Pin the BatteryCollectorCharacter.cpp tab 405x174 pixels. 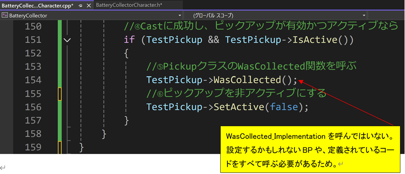(81, 5)
